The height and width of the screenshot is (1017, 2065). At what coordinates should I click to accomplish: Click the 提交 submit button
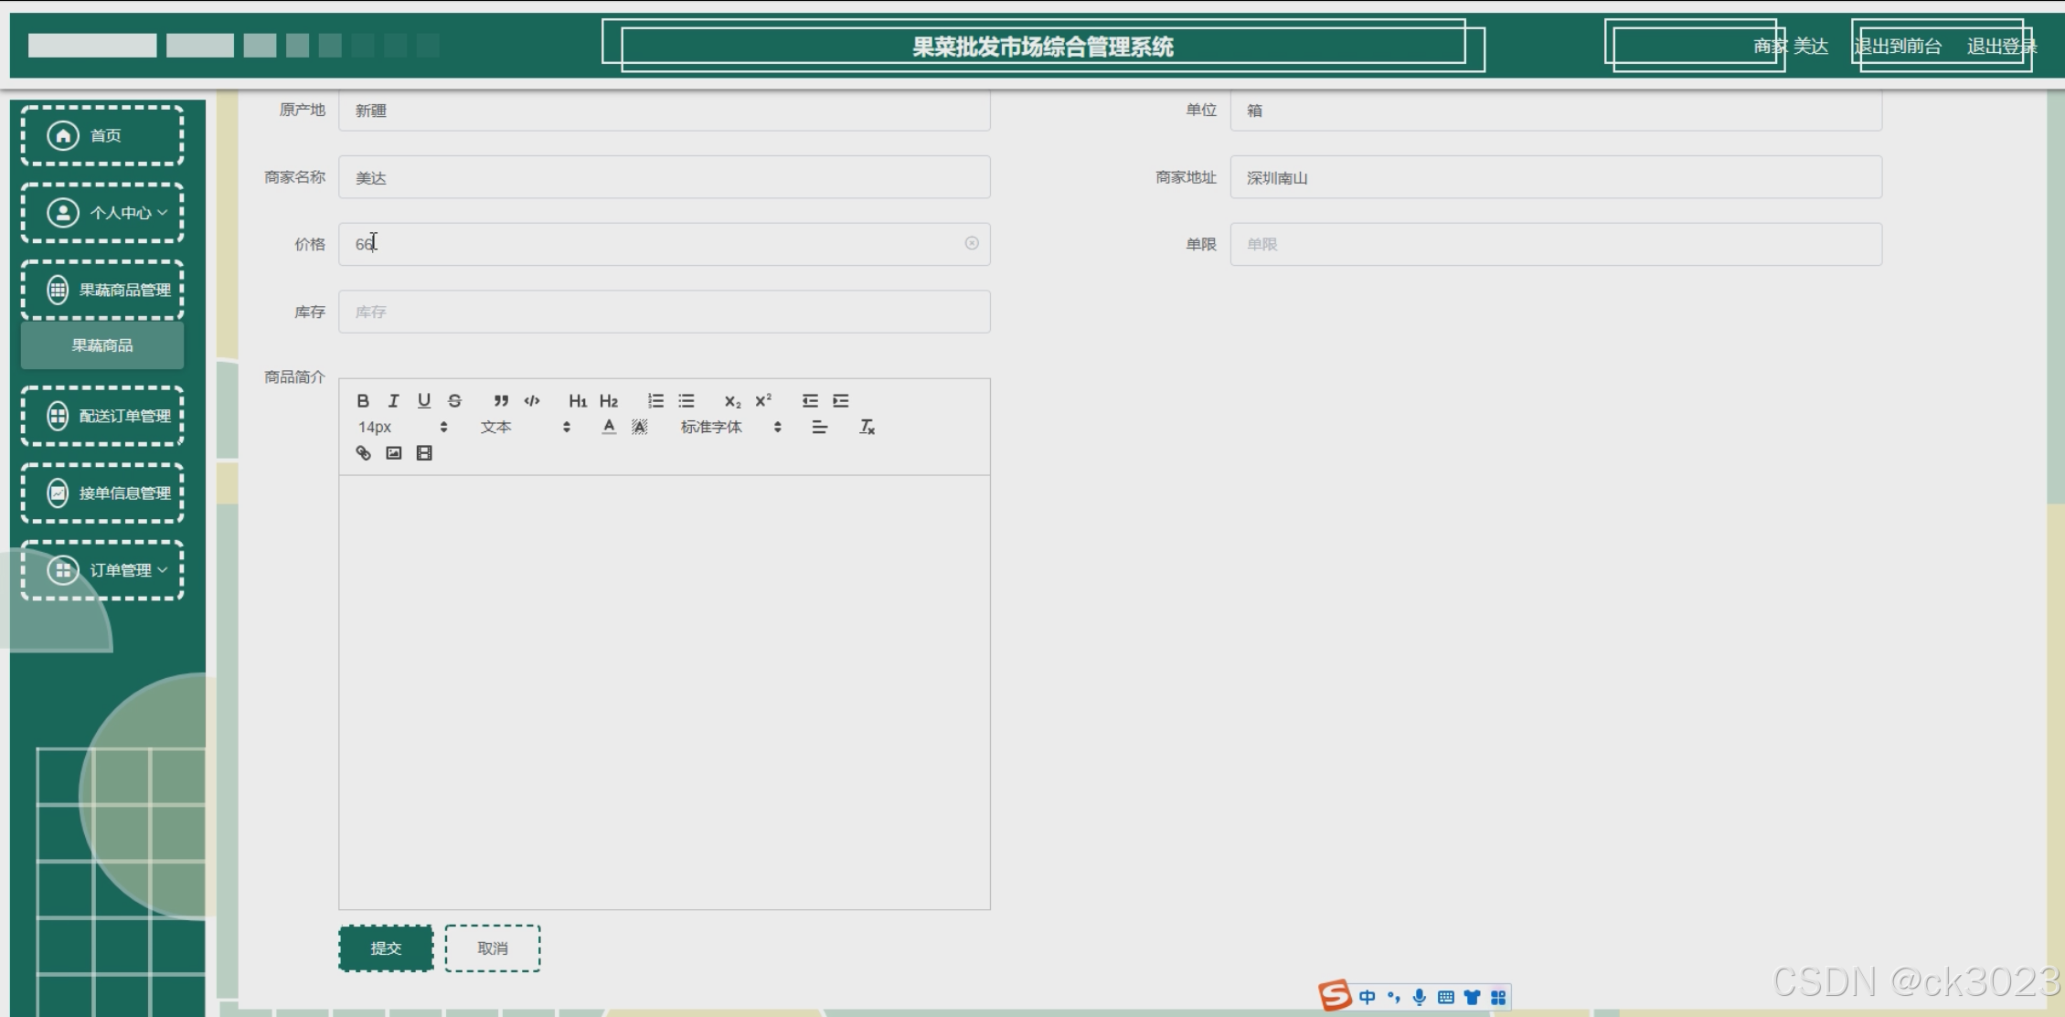386,948
